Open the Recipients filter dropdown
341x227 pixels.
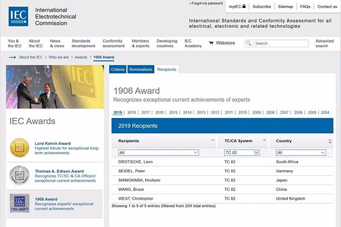tap(159, 152)
